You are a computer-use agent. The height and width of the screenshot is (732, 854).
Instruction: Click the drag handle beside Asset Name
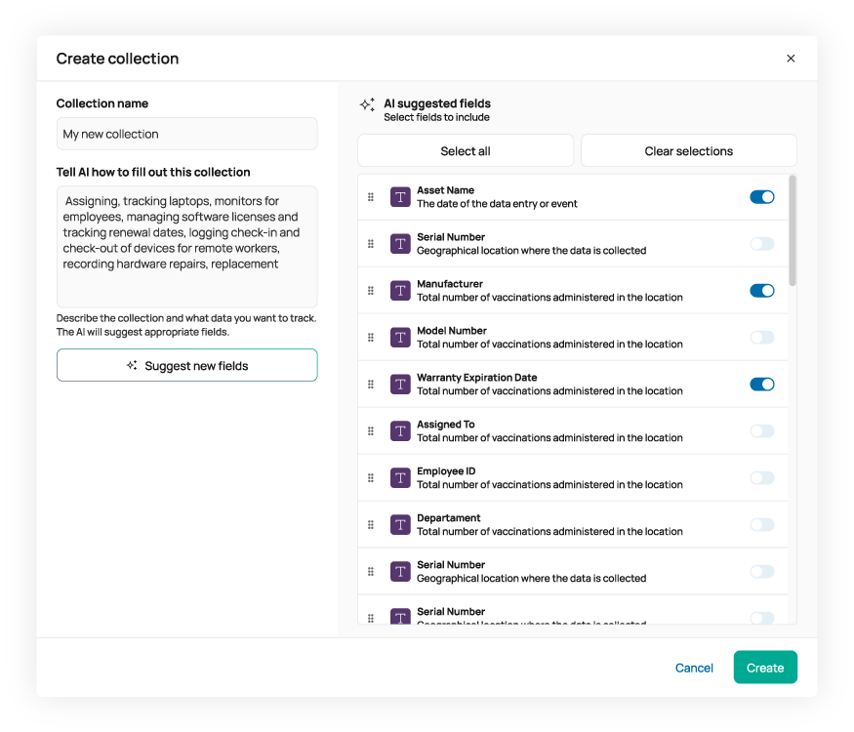[371, 197]
